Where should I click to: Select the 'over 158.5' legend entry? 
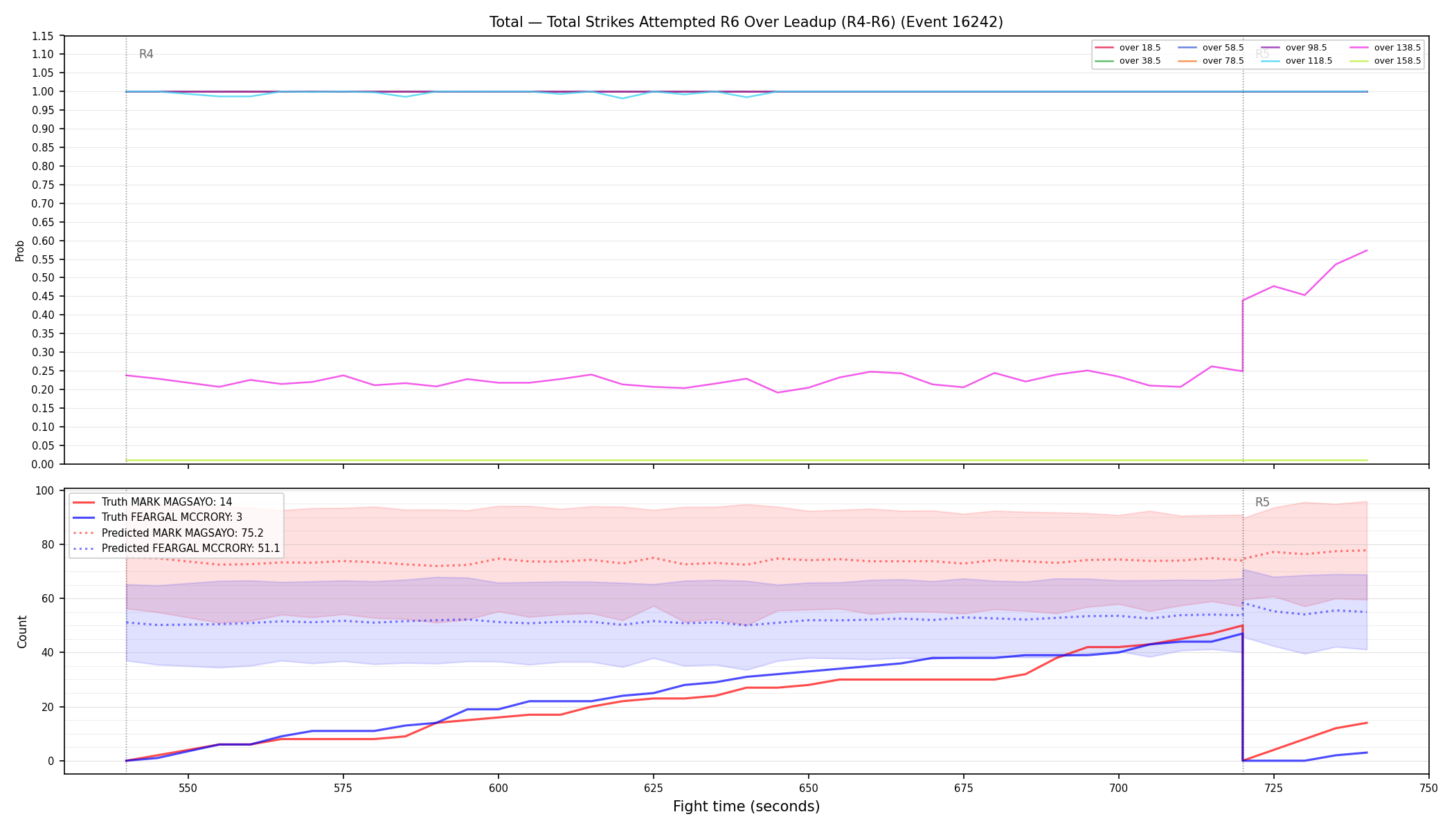point(1385,61)
